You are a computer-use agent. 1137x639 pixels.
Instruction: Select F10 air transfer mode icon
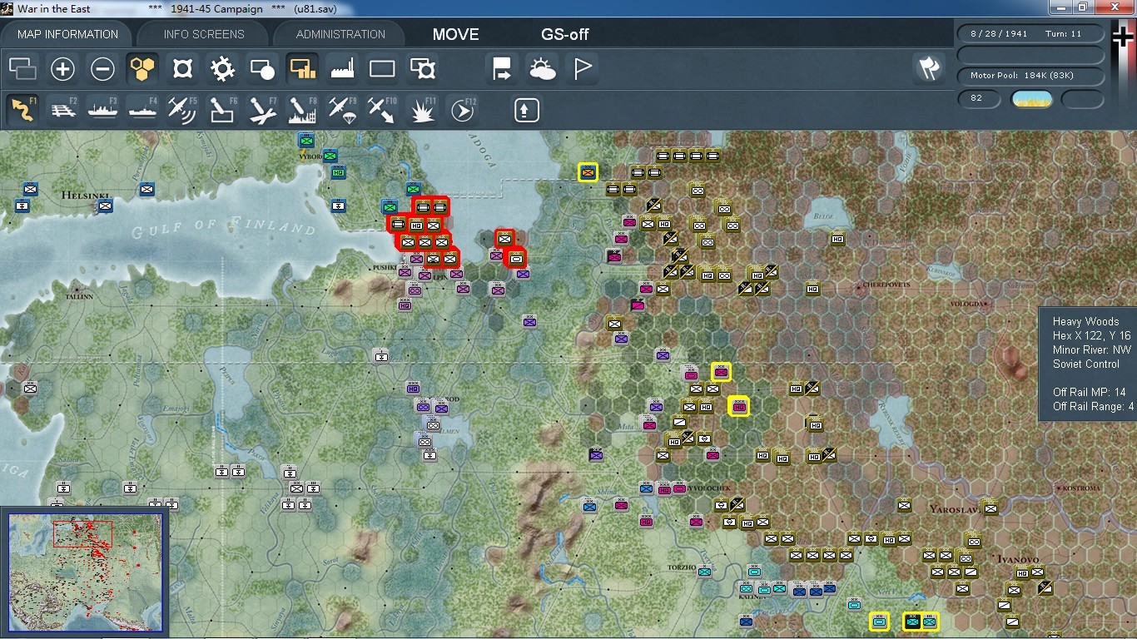click(382, 110)
